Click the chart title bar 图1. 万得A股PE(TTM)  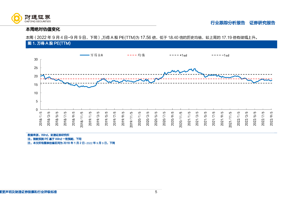click(x=151, y=44)
